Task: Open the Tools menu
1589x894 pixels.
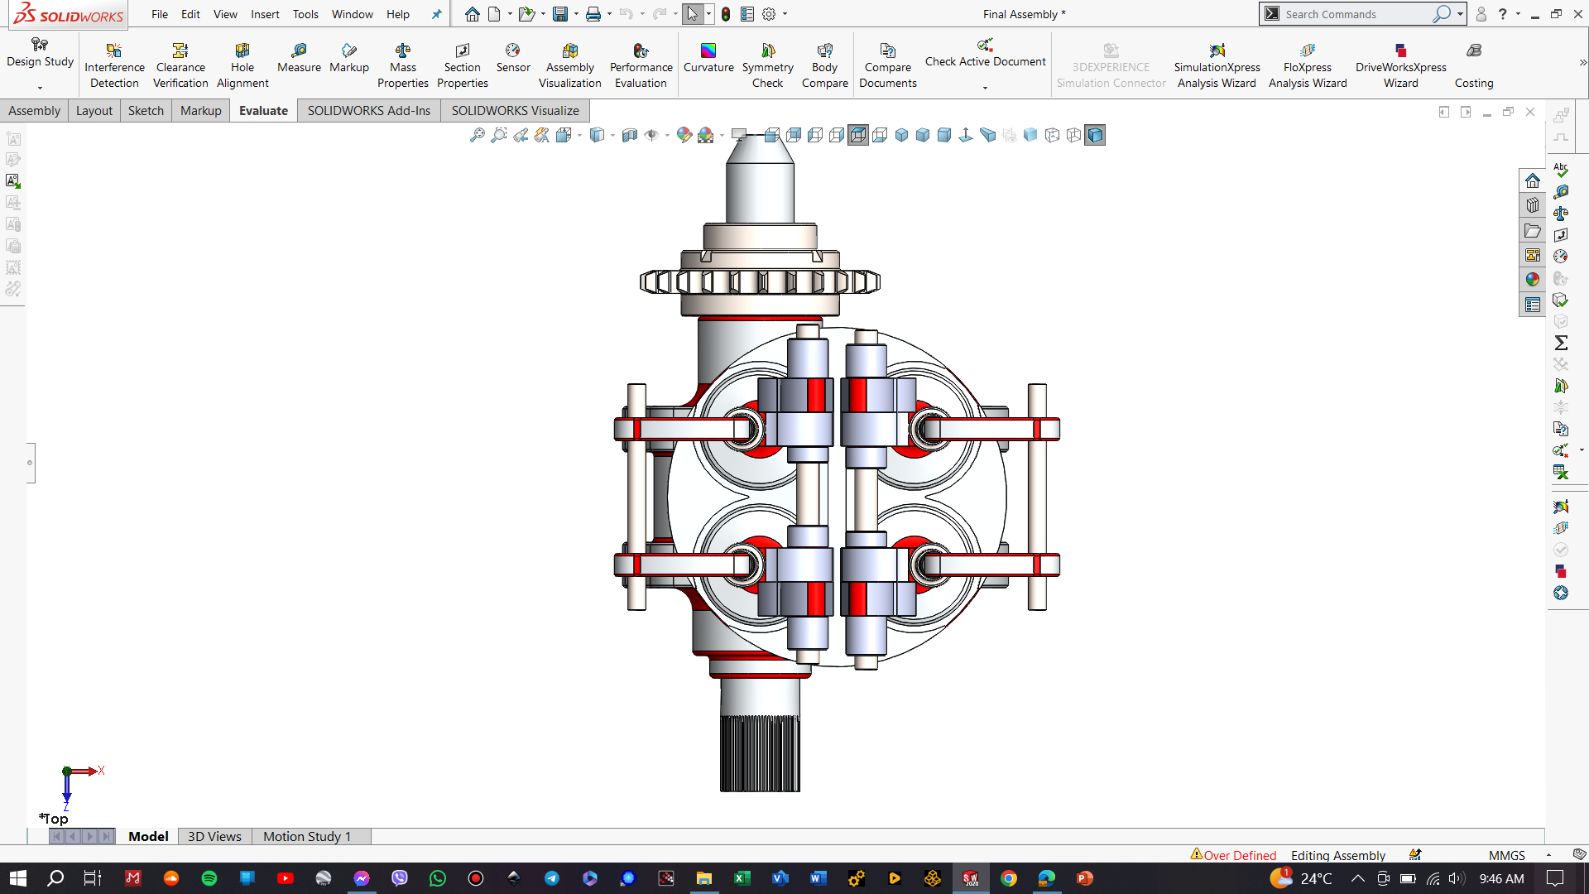Action: click(305, 14)
